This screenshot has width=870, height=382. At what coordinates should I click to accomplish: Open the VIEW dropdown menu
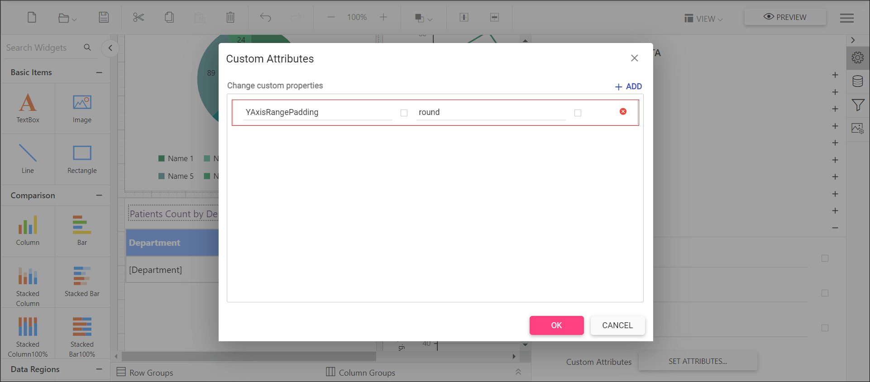(704, 19)
